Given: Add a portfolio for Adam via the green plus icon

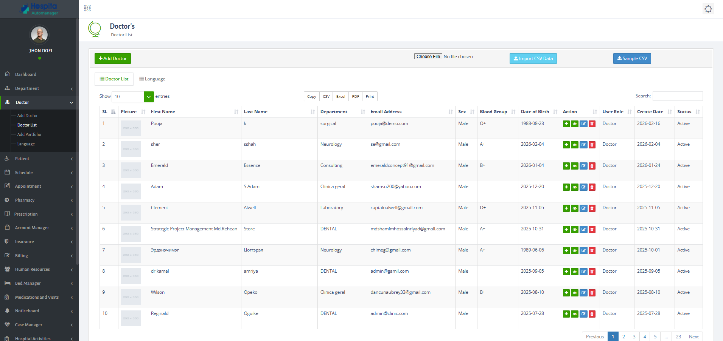Looking at the screenshot, I should [x=566, y=187].
